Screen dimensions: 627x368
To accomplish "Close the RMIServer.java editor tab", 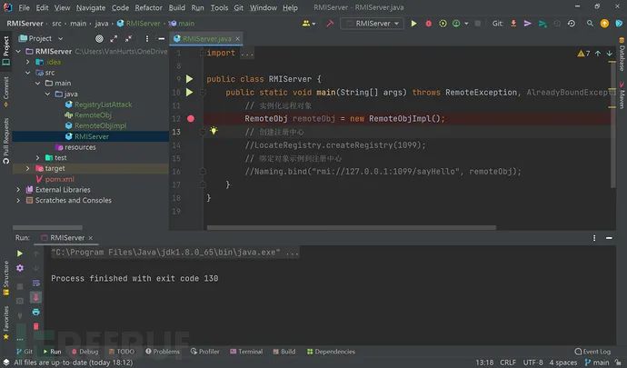I will [x=237, y=39].
